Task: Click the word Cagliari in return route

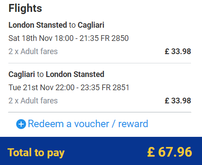Action: click(22, 74)
